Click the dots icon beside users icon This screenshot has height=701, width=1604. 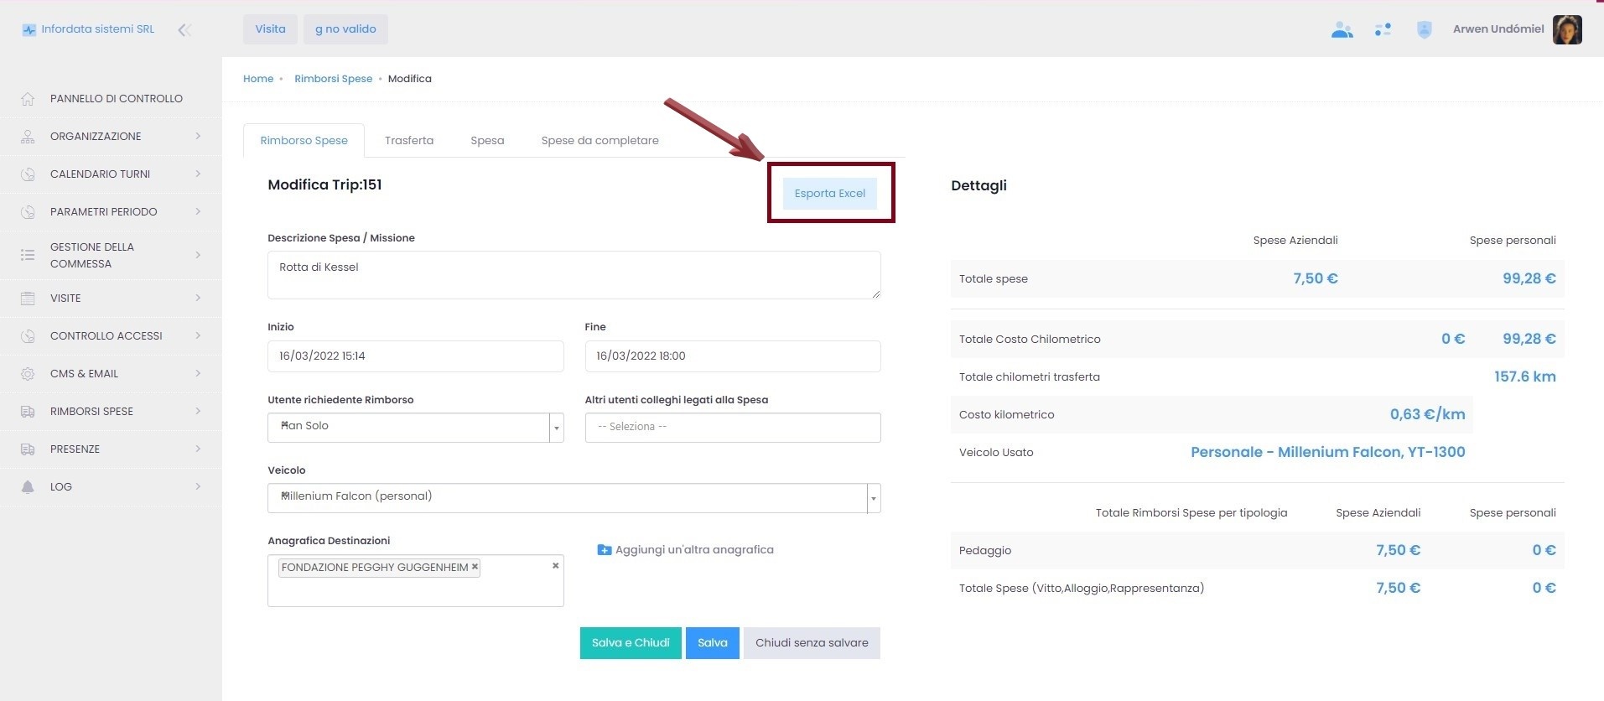[1383, 30]
